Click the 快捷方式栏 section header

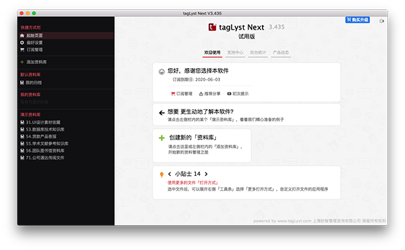31,28
